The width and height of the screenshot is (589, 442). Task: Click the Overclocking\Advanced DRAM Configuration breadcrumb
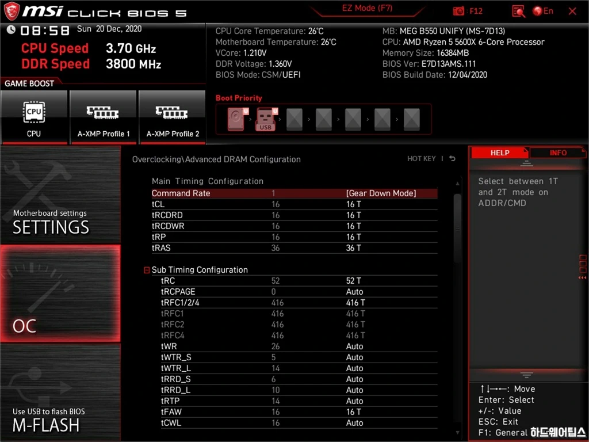(x=216, y=159)
